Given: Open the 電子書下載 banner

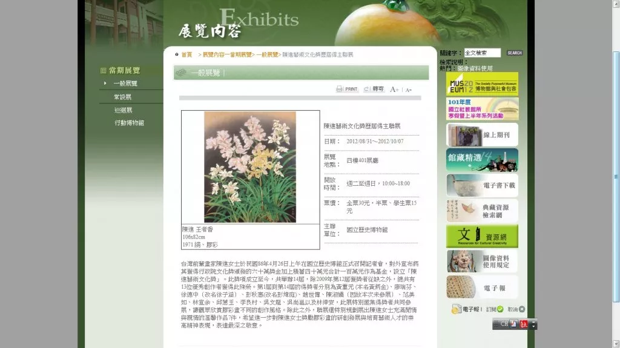Looking at the screenshot, I should pyautogui.click(x=482, y=185).
